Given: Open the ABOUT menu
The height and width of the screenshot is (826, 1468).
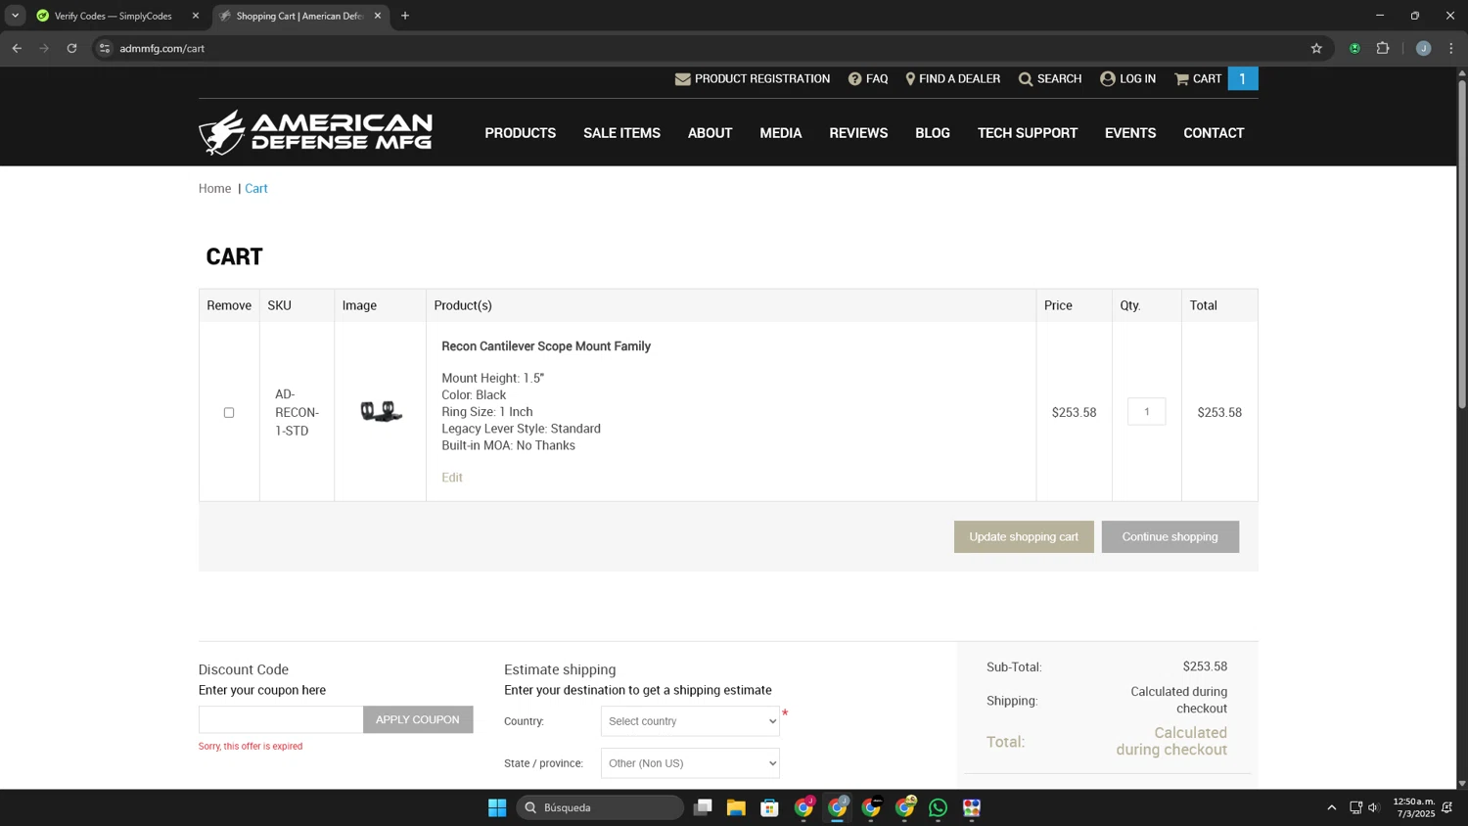Looking at the screenshot, I should pyautogui.click(x=710, y=133).
